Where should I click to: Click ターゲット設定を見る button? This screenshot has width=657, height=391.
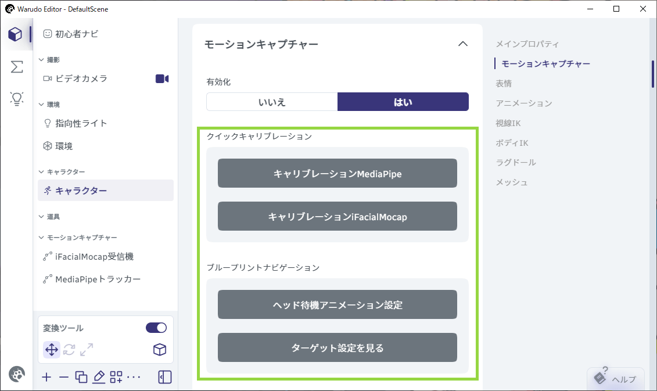coord(338,347)
